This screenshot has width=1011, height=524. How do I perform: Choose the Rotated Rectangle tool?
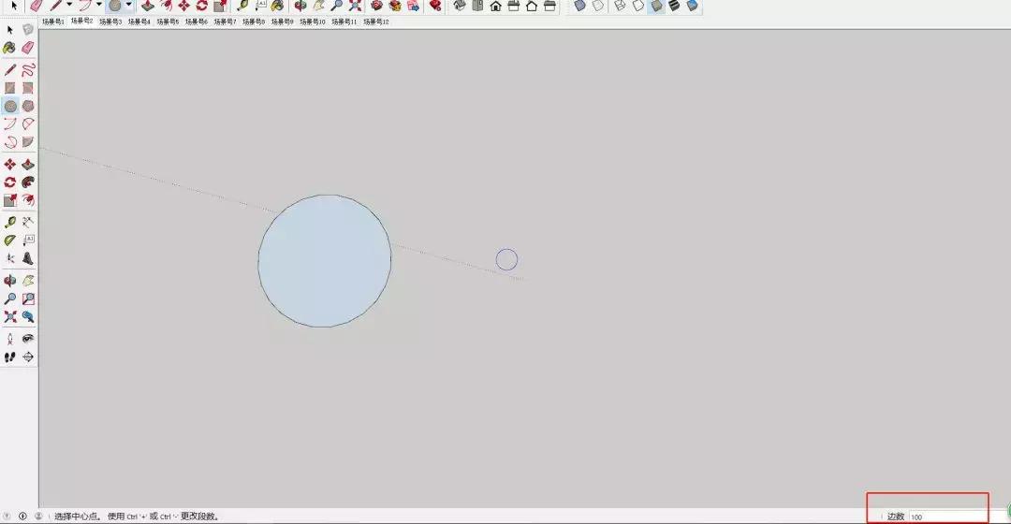click(28, 88)
